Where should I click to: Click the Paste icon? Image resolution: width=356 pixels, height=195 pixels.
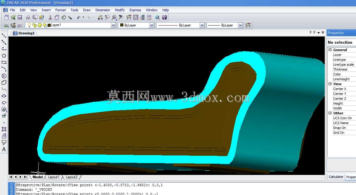tap(63, 18)
